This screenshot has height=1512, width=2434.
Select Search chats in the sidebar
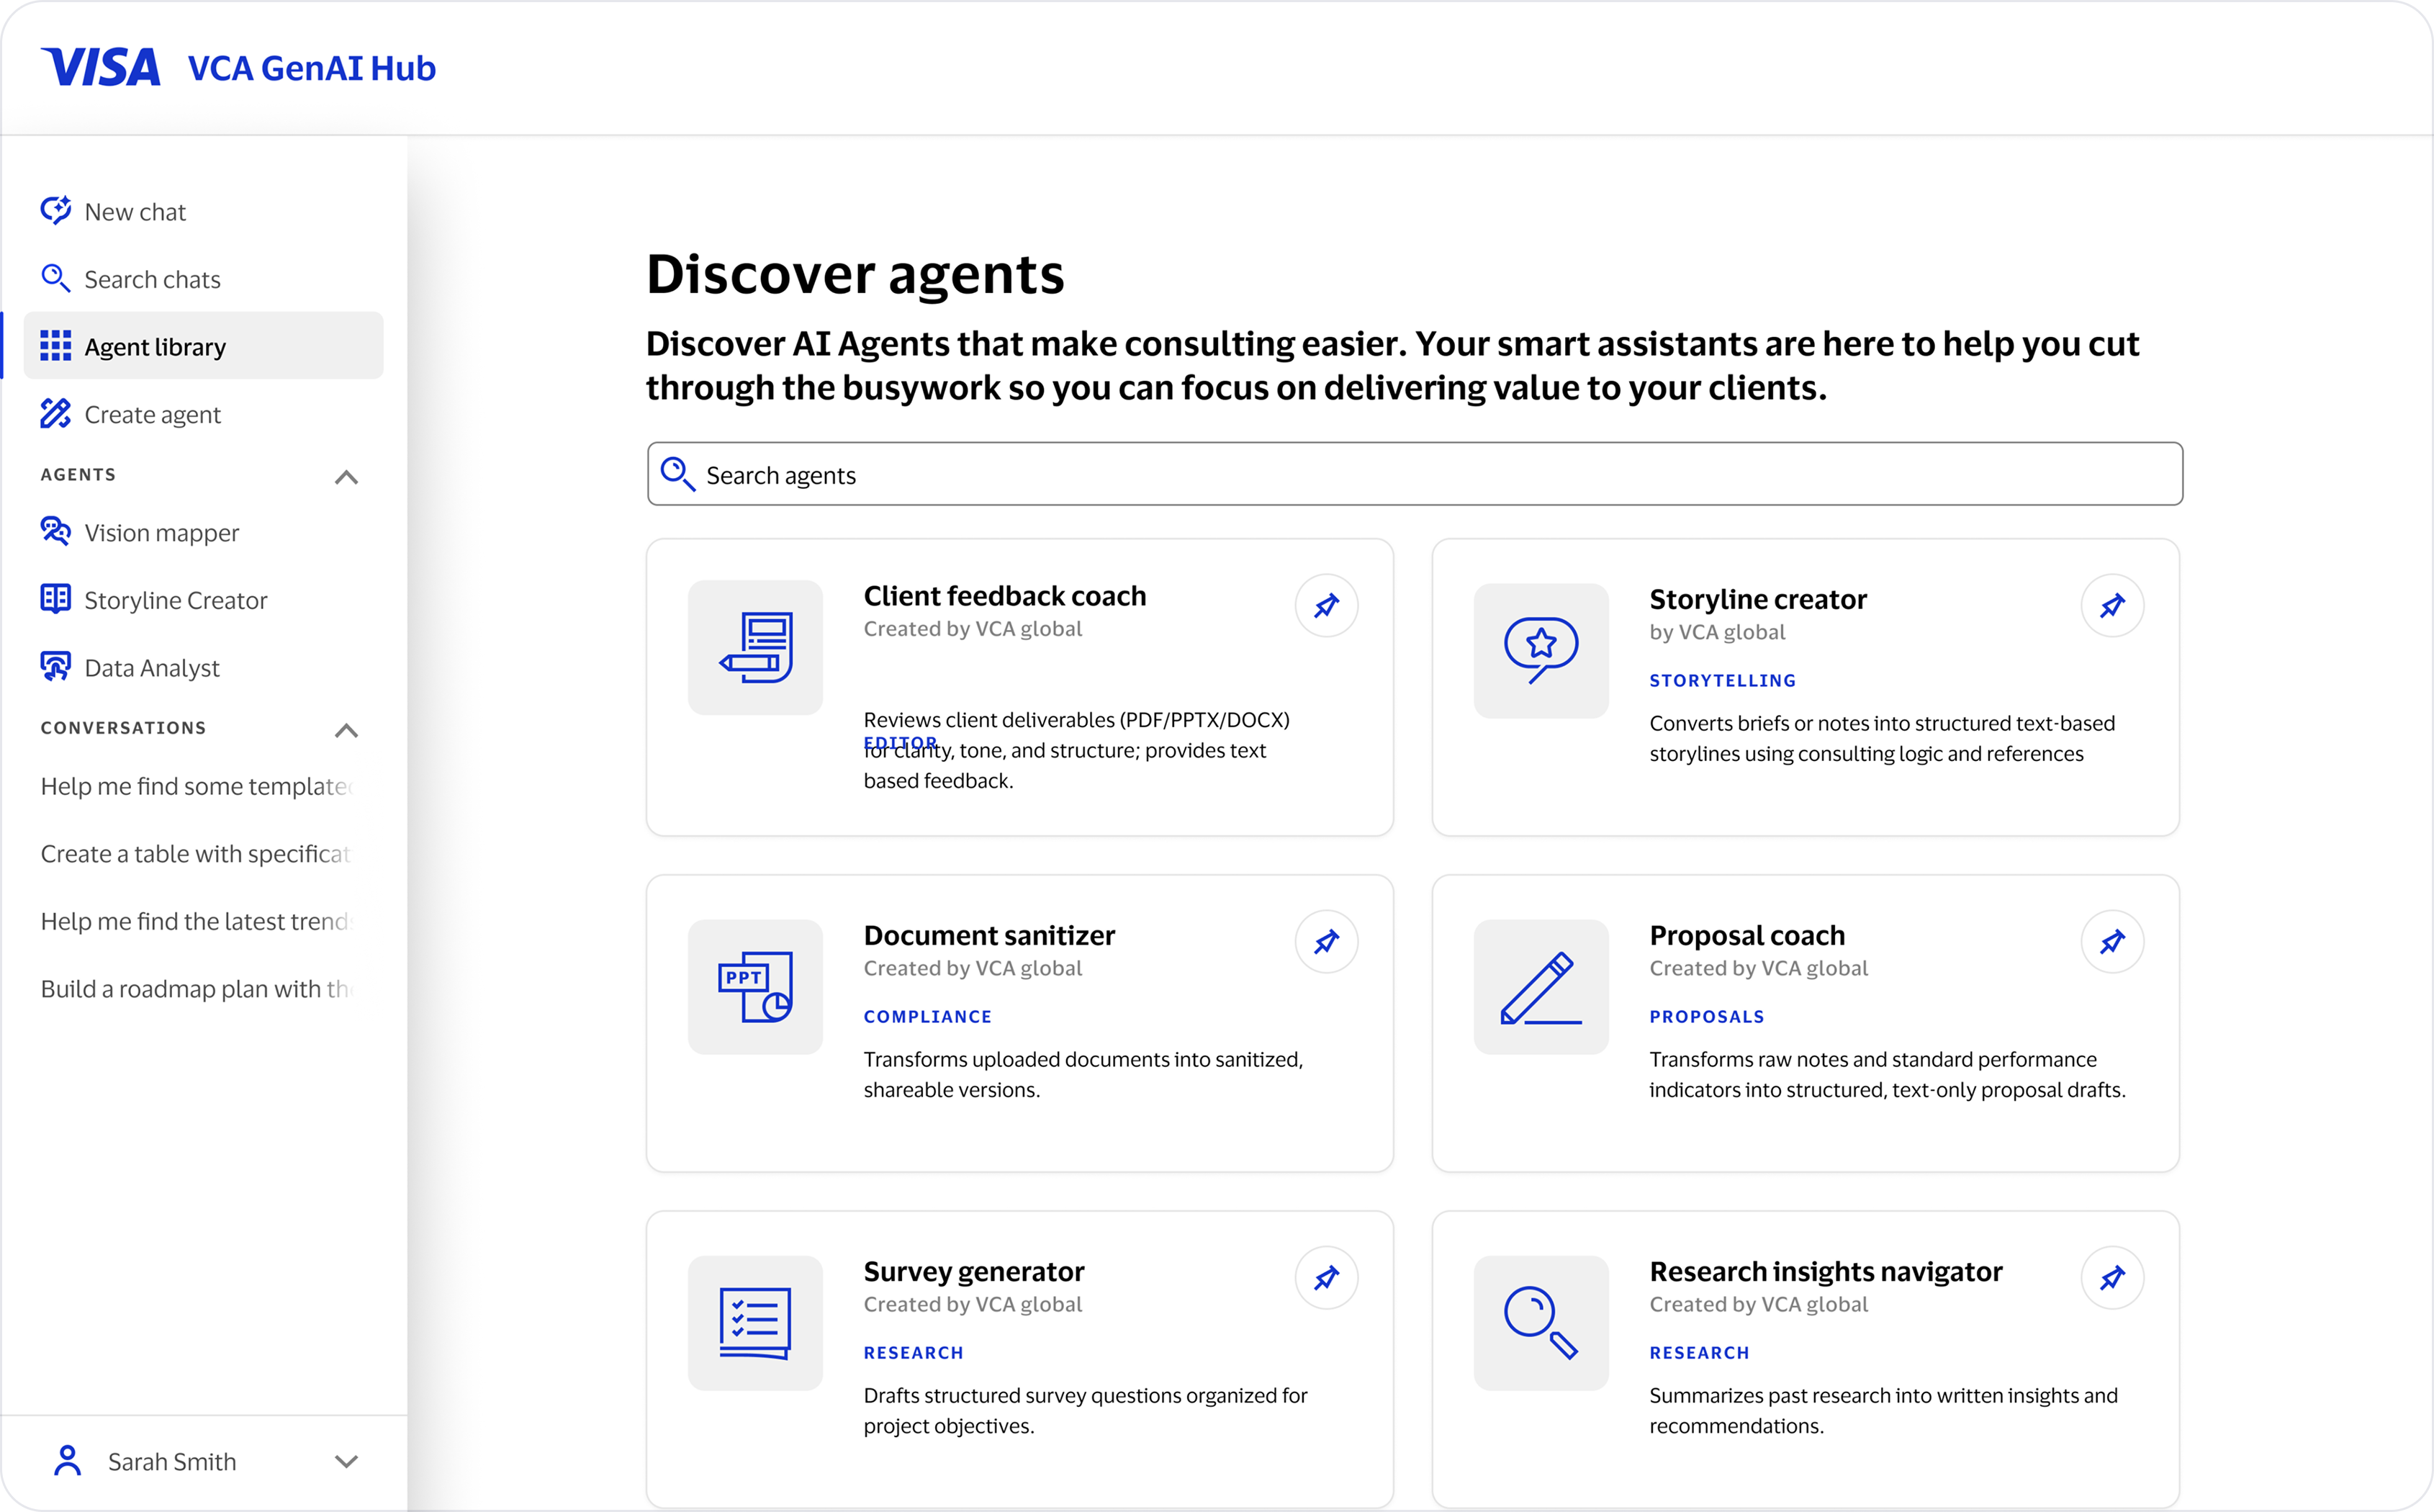(x=204, y=279)
